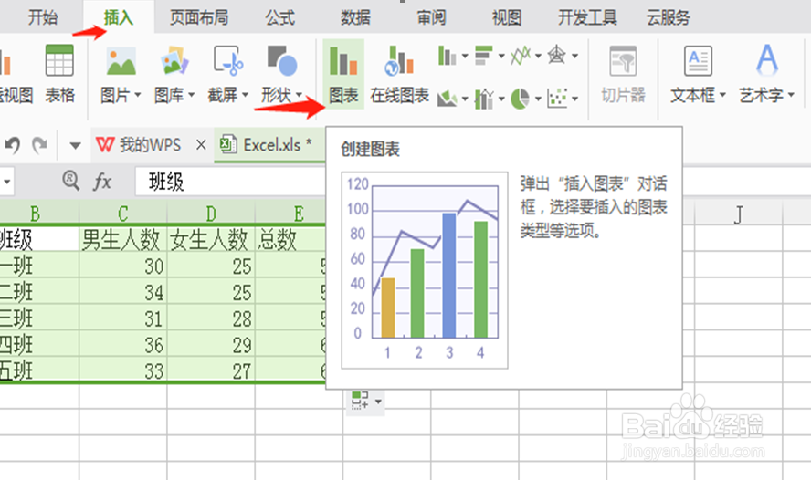811x480 pixels.
Task: Switch to the 我的WPS document tab
Action: click(x=139, y=145)
